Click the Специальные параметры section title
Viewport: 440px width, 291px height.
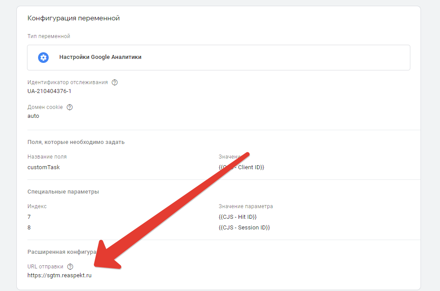63,192
